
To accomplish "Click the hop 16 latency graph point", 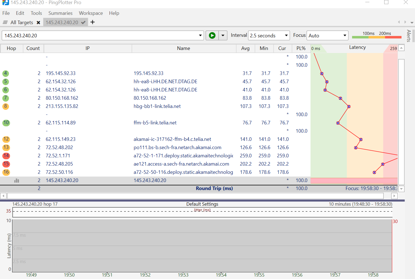I will 374,172.
